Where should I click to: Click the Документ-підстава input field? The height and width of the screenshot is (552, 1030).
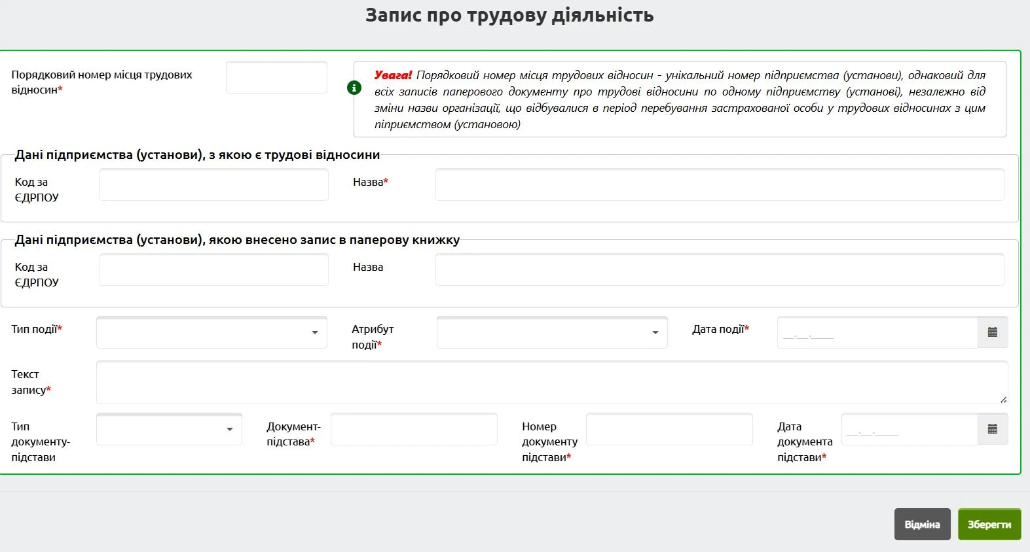pos(414,429)
